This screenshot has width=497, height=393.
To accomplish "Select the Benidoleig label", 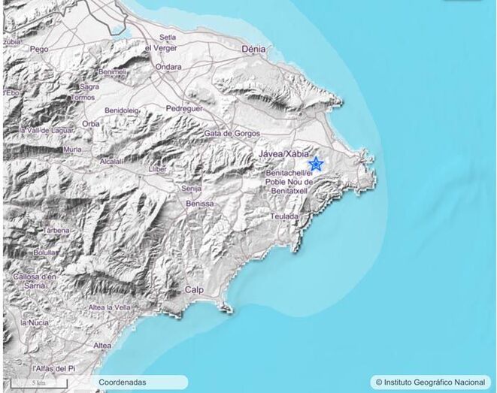I will [122, 110].
